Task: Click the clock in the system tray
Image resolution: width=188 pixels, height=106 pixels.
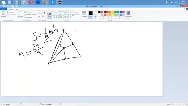Action: [x=183, y=2]
